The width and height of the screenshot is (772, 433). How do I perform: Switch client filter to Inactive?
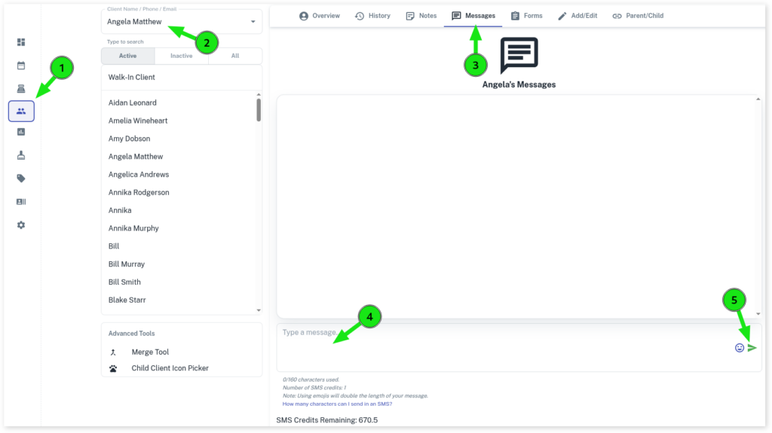pos(181,56)
